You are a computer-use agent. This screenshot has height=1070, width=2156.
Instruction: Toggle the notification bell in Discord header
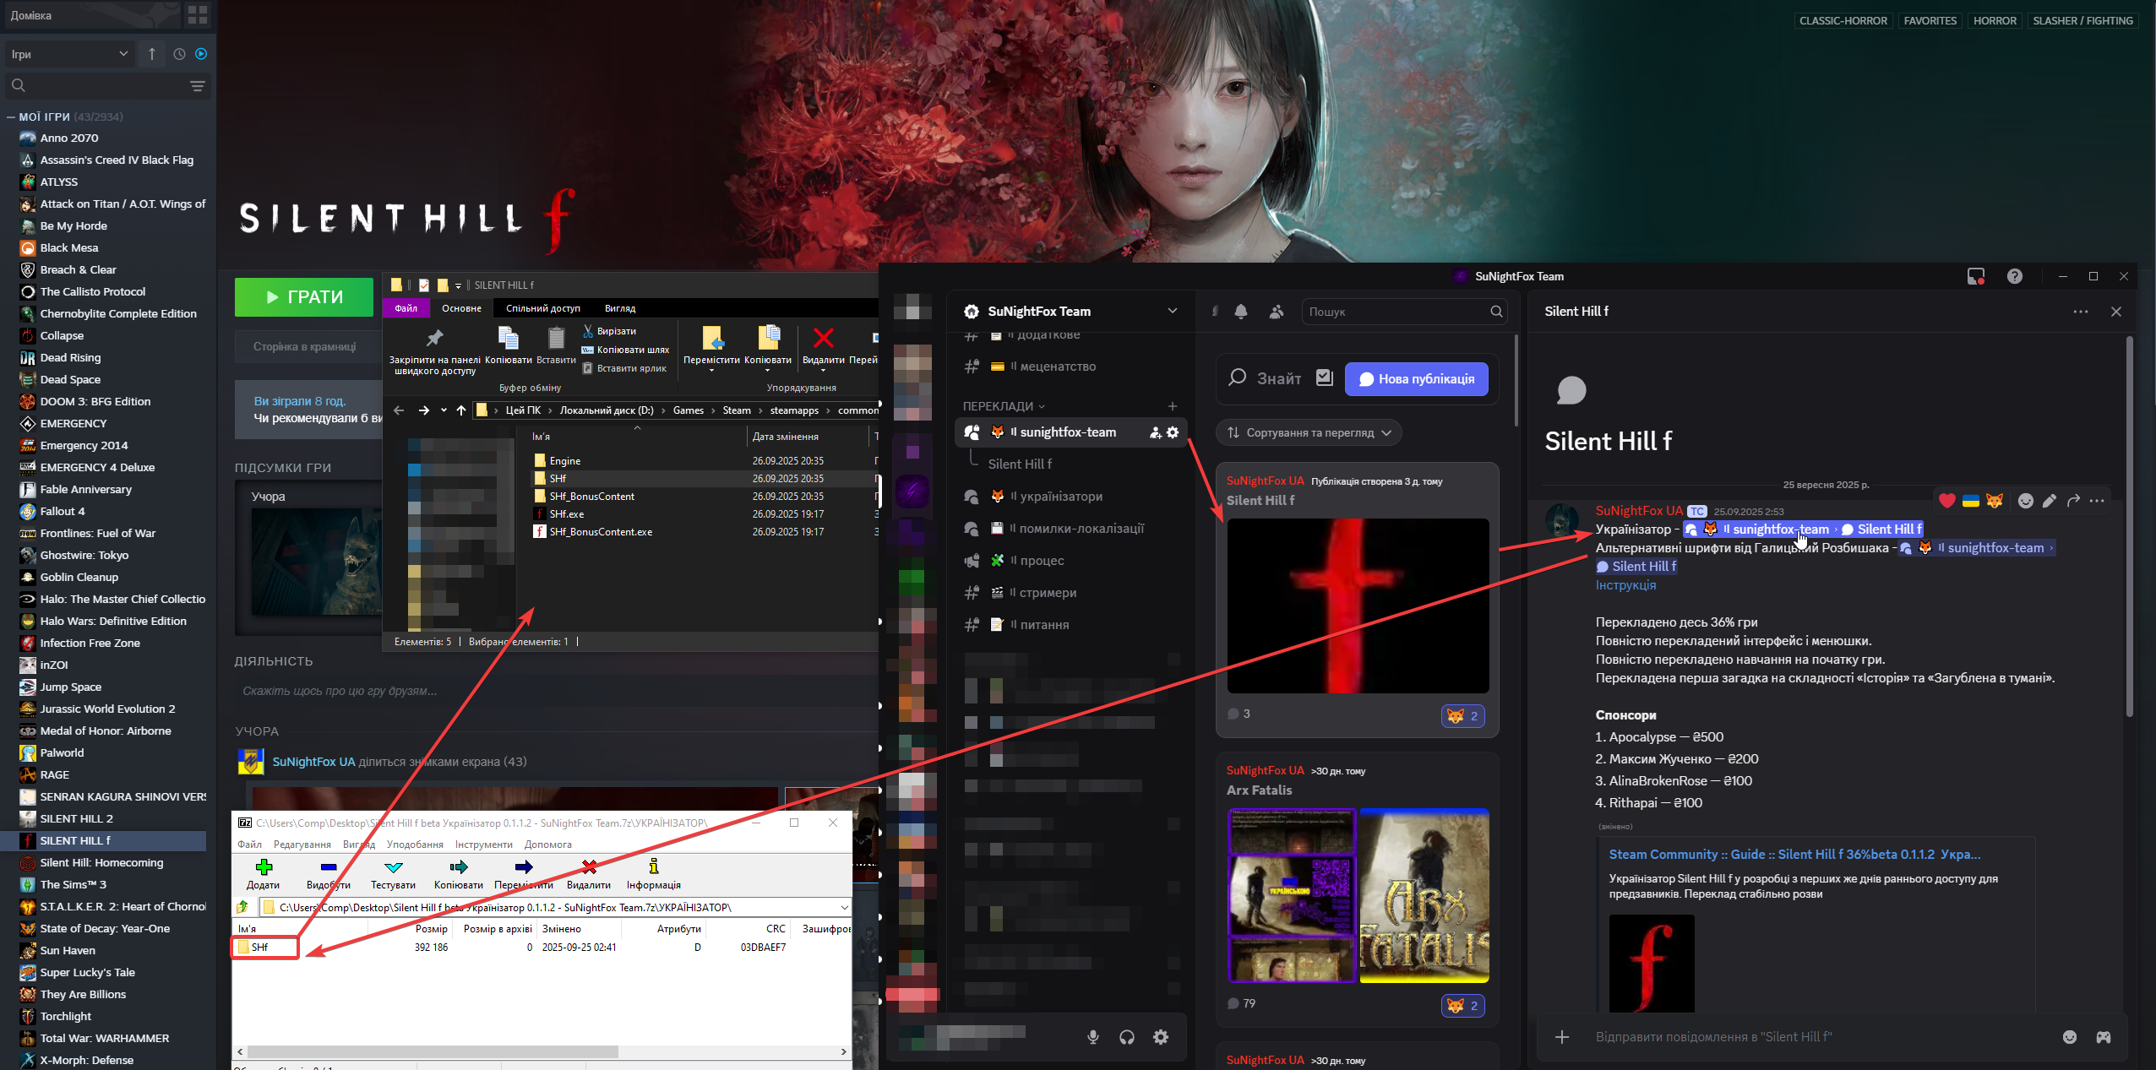1241,312
